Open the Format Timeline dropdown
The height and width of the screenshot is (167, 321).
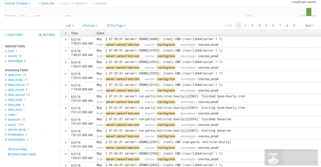18,3
